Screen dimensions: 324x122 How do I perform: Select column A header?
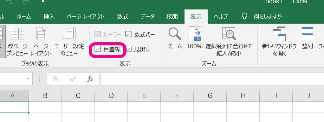coord(14,96)
